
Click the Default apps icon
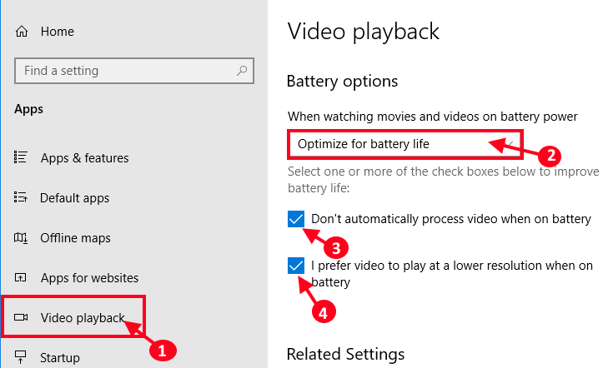coord(20,197)
